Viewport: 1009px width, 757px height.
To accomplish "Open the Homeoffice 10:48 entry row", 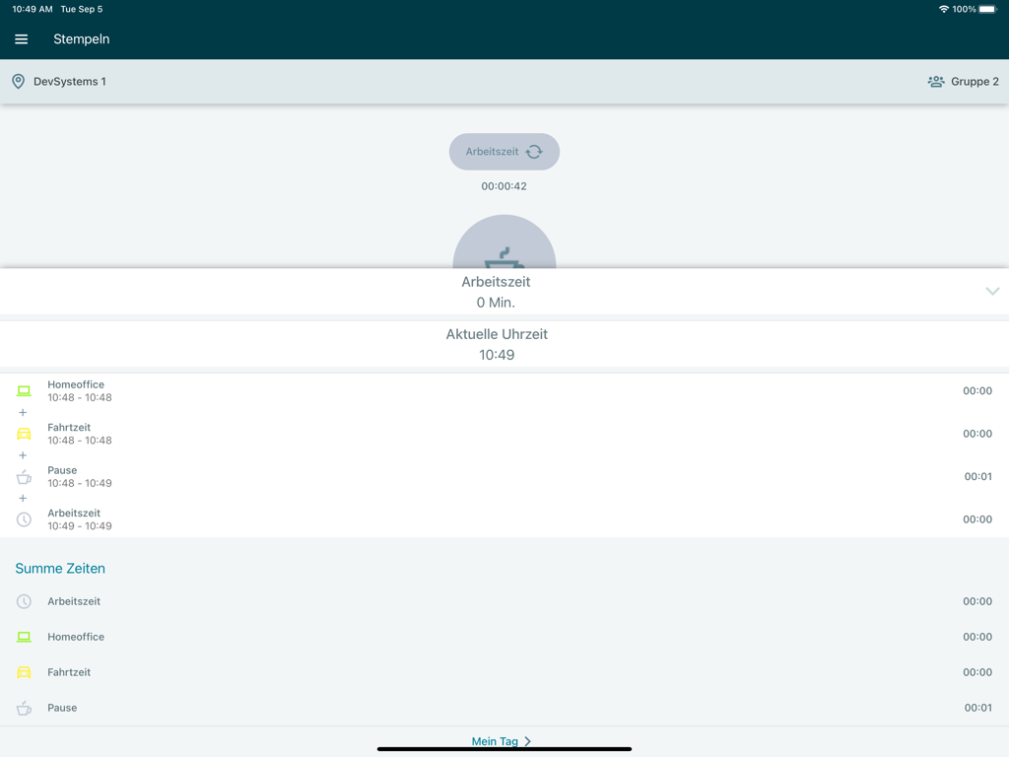I will pos(79,391).
